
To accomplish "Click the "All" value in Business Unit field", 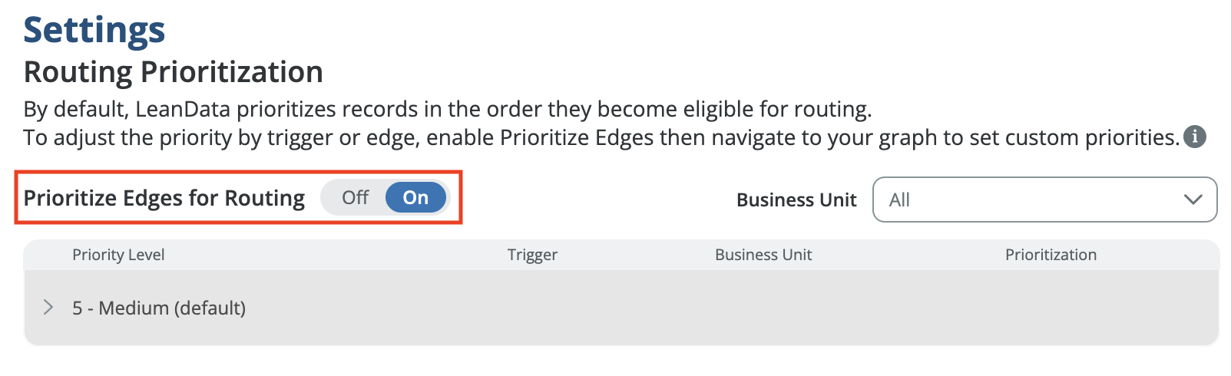I will pos(899,200).
